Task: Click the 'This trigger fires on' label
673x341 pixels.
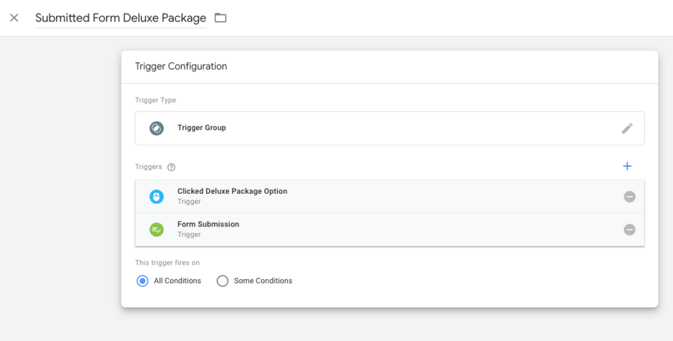Action: pyautogui.click(x=168, y=263)
